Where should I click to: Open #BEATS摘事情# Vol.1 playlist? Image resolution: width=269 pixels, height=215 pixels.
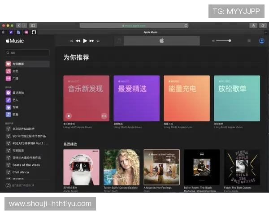27,143
